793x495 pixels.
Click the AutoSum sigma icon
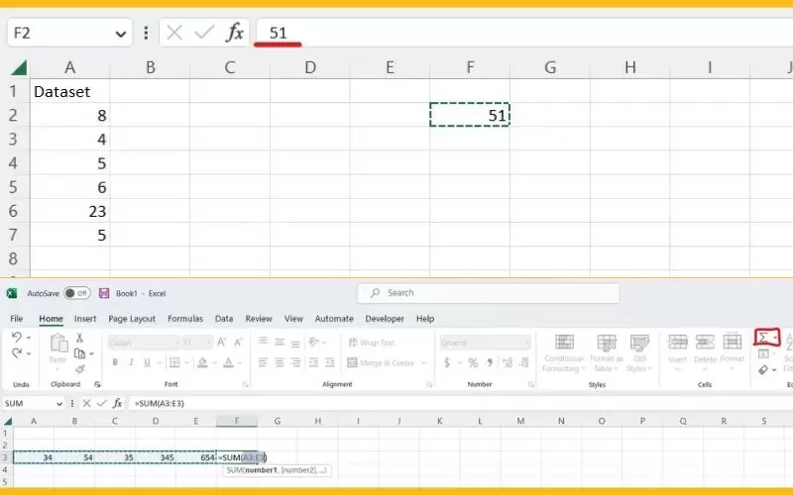click(x=762, y=338)
